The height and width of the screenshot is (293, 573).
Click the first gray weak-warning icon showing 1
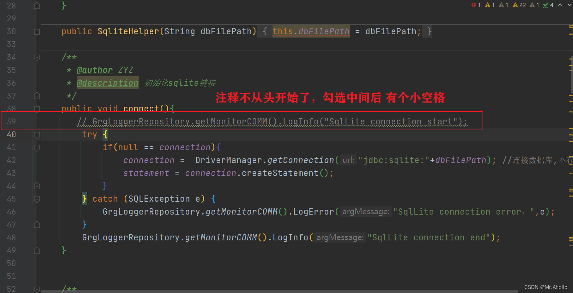[503, 5]
